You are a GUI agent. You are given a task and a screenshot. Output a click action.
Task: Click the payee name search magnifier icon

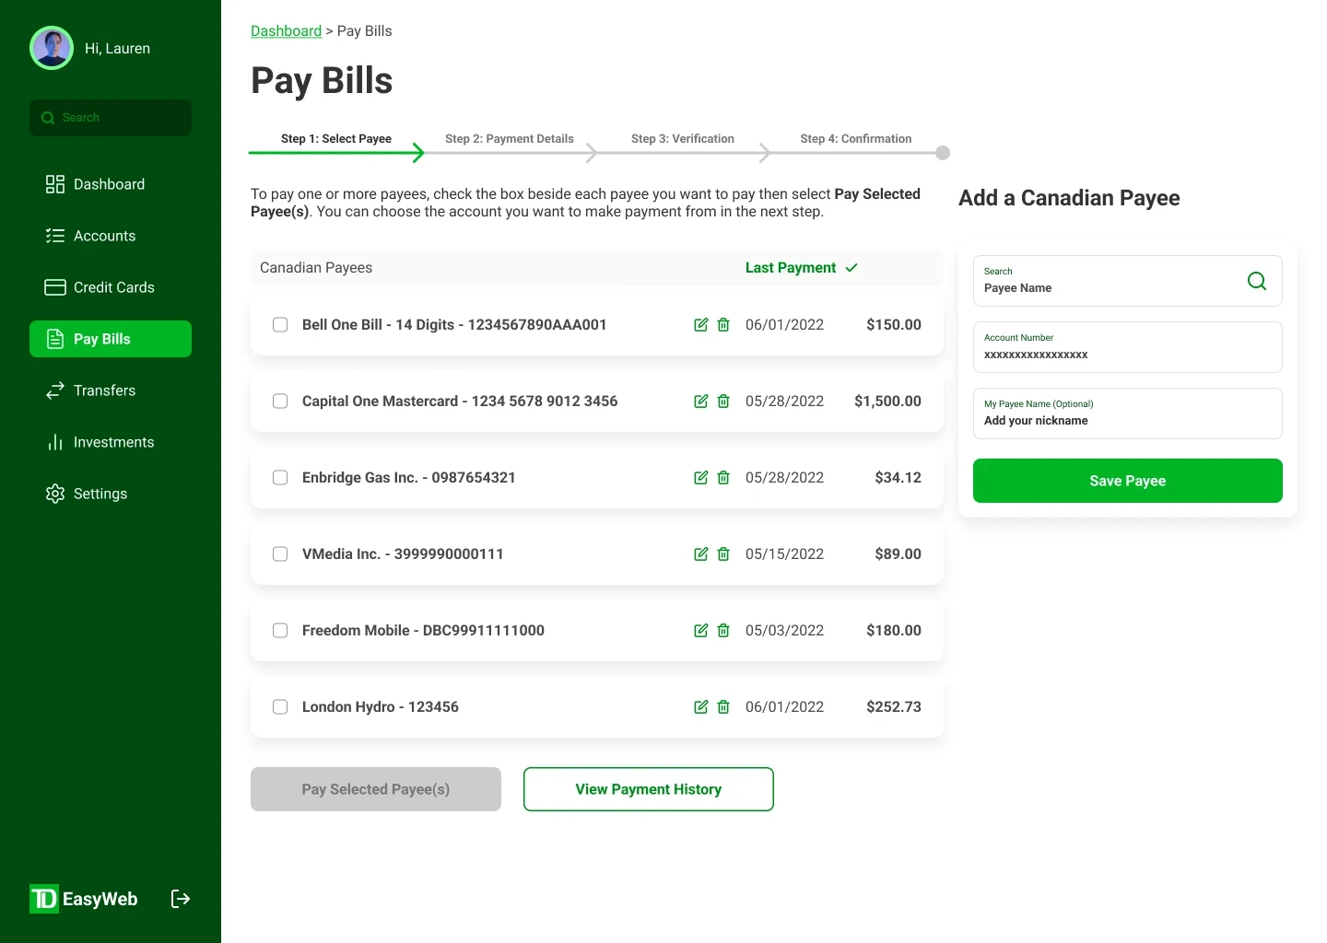1257,281
